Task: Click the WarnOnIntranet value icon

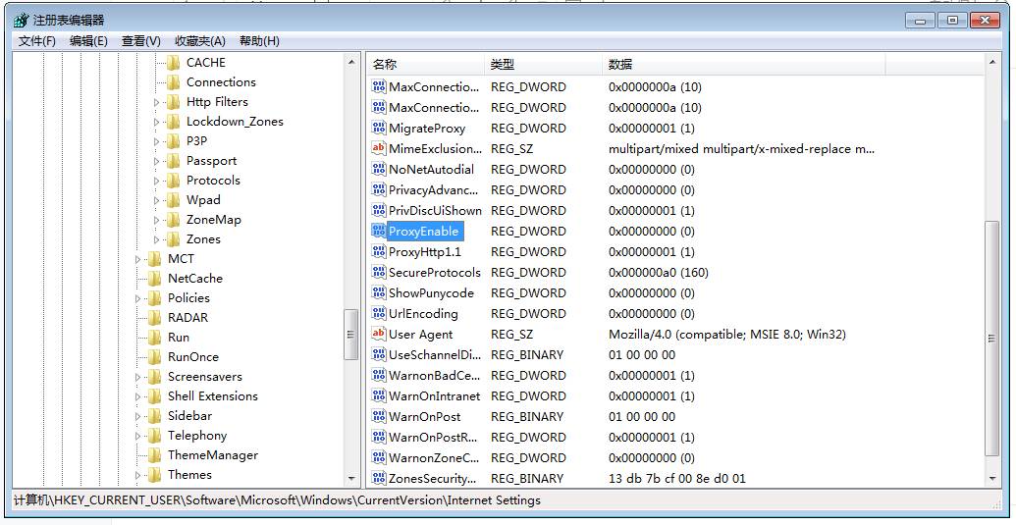Action: 378,396
